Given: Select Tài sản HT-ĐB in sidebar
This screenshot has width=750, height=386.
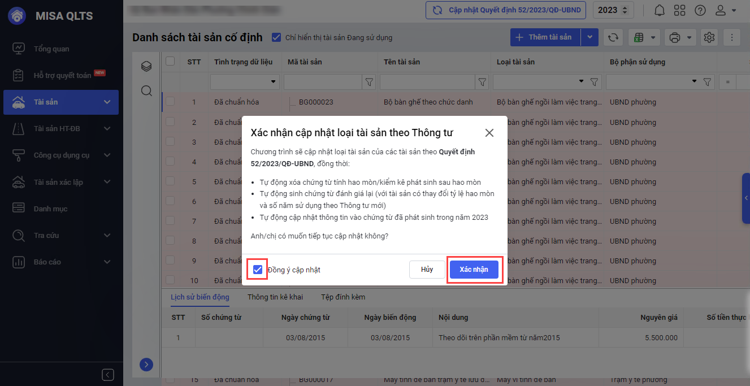Looking at the screenshot, I should [61, 128].
